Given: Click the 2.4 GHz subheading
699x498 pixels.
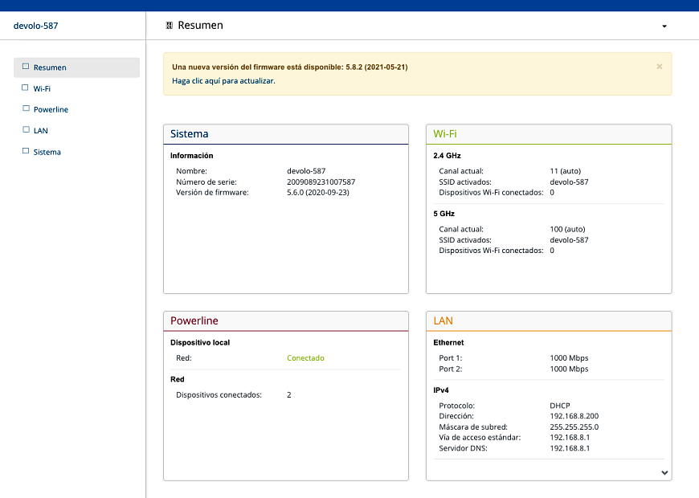Looking at the screenshot, I should [x=448, y=156].
